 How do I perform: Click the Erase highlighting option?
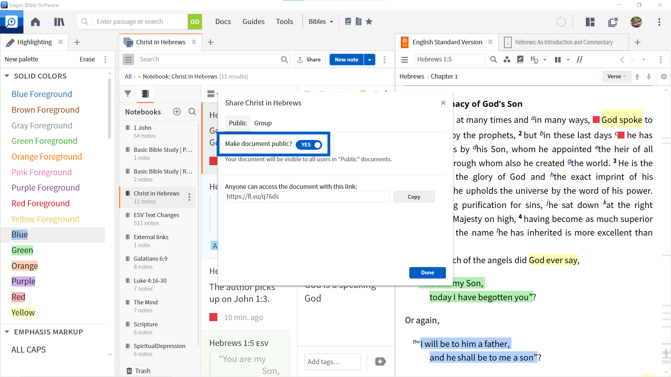(87, 59)
